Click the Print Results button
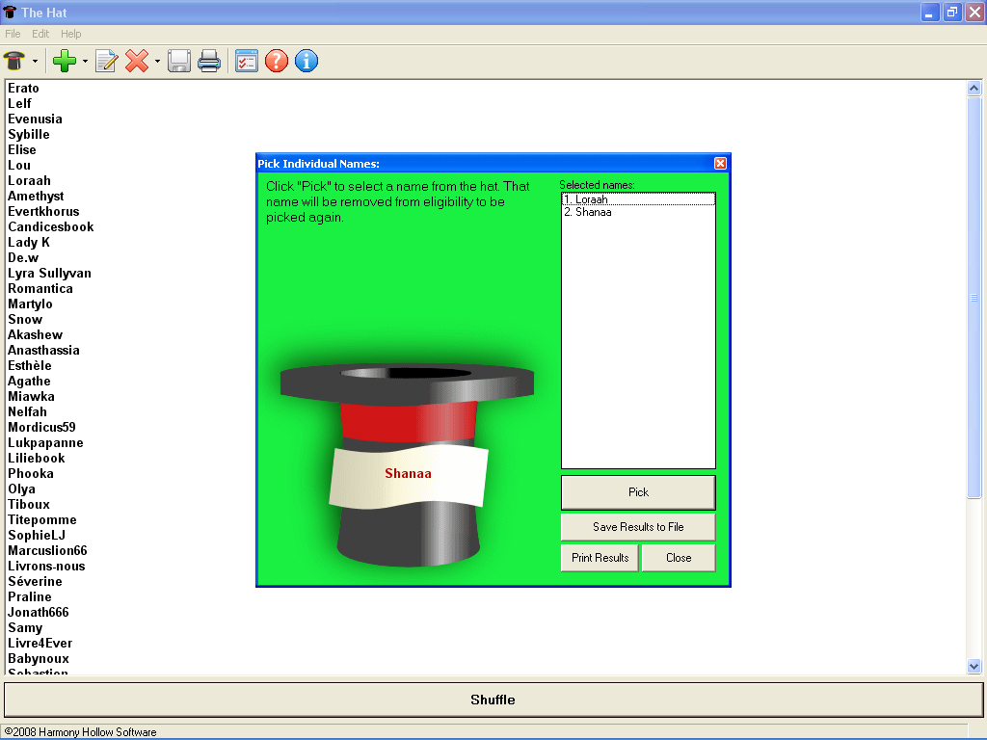The image size is (987, 740). tap(600, 558)
